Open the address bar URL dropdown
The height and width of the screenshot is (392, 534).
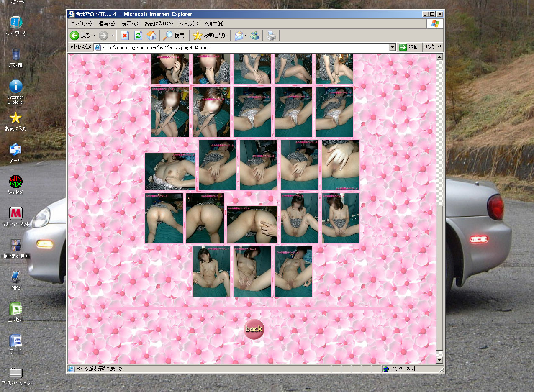click(392, 47)
